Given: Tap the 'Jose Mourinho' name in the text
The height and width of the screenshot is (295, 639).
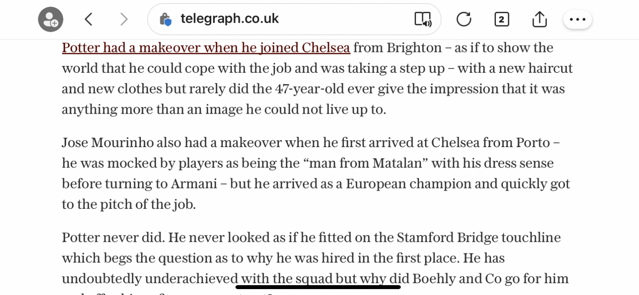Looking at the screenshot, I should point(108,142).
